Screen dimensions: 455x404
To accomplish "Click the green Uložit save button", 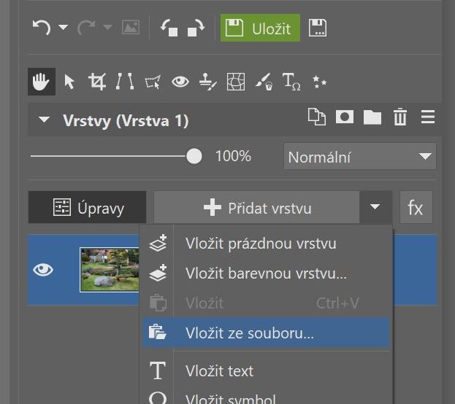I will pyautogui.click(x=260, y=28).
